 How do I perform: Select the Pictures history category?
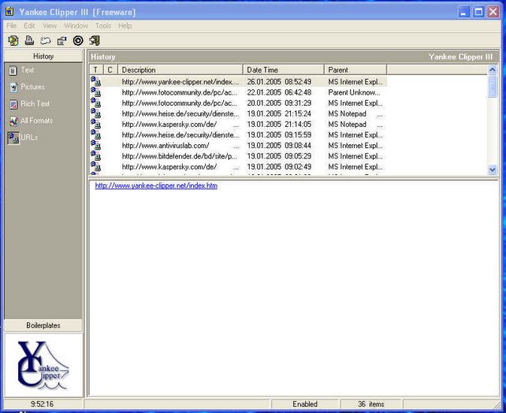coord(27,87)
